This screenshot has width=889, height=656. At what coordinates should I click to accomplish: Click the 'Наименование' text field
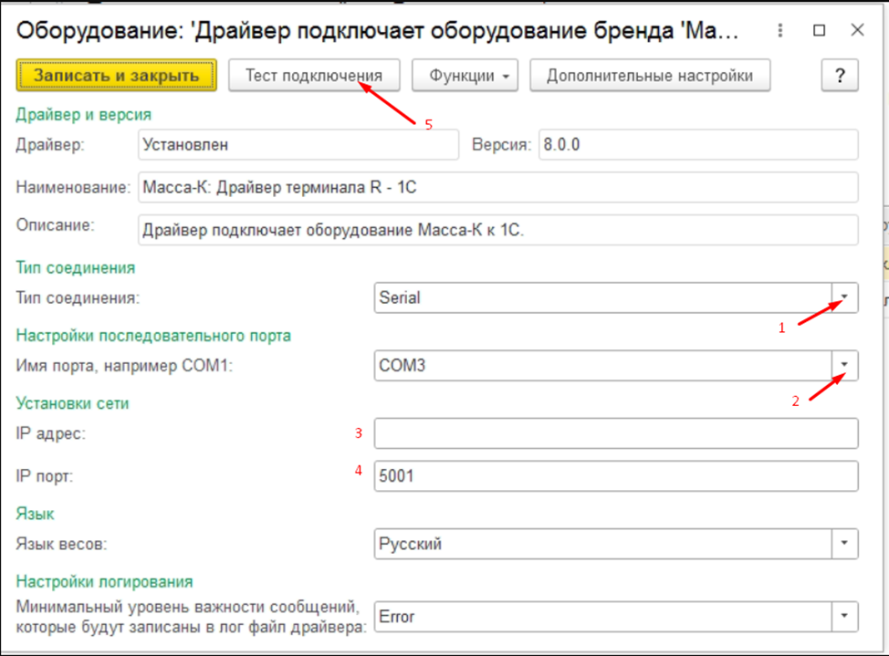(x=497, y=188)
